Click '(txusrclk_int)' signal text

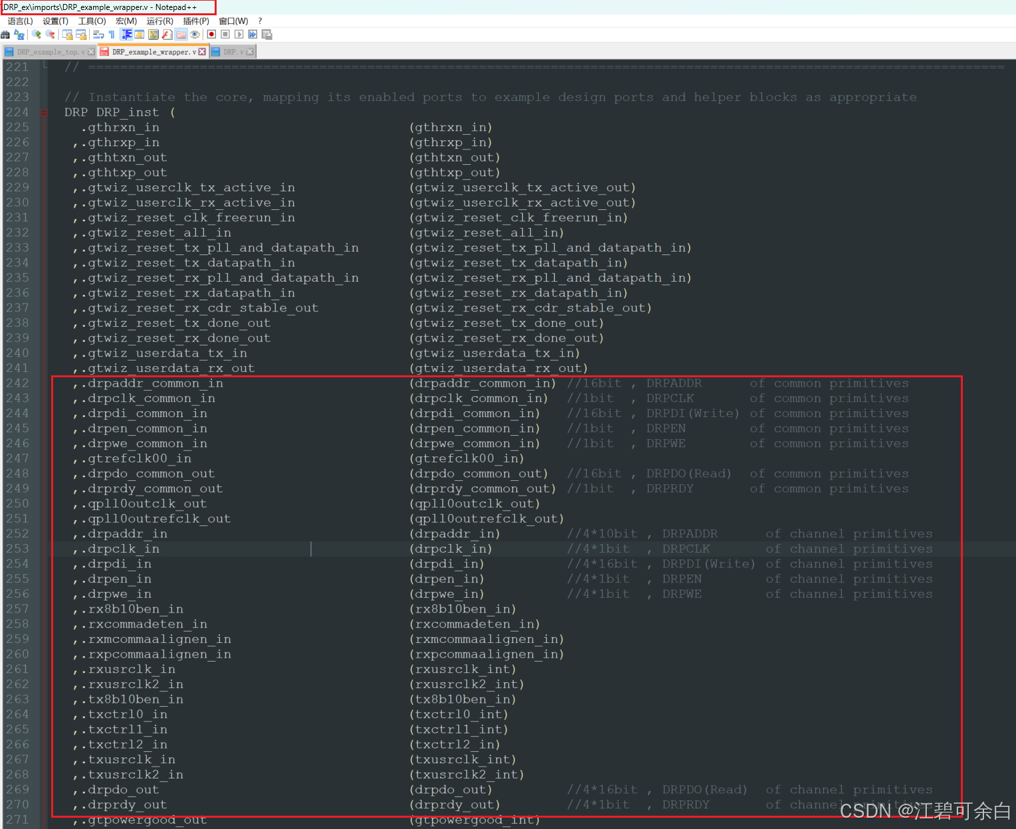tap(462, 760)
